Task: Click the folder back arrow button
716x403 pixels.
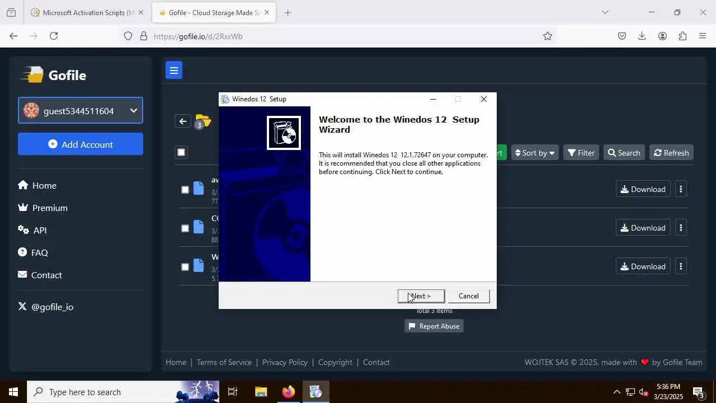Action: (x=183, y=121)
